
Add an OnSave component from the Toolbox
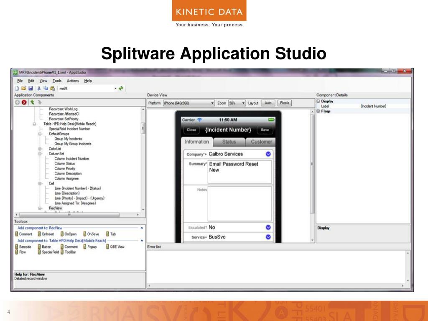(91, 234)
